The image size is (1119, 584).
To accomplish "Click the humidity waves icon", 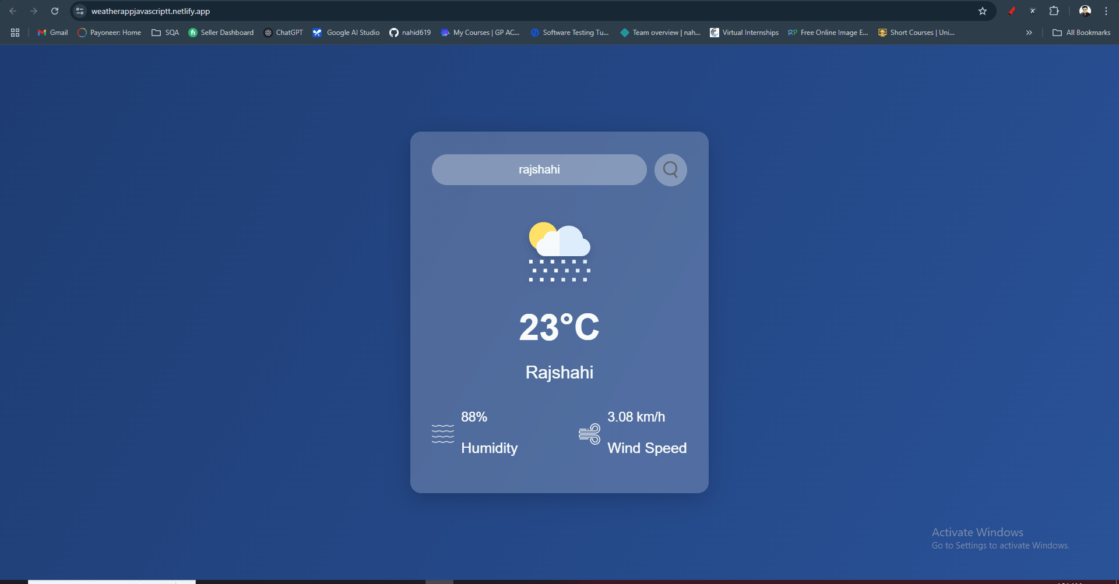I will click(444, 433).
